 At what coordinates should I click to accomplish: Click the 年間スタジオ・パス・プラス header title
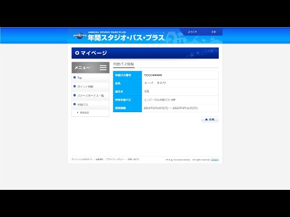point(126,38)
